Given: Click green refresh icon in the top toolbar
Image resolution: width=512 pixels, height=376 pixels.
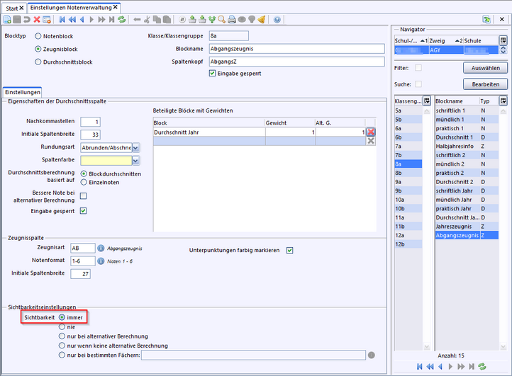Looking at the screenshot, I should coord(121,20).
